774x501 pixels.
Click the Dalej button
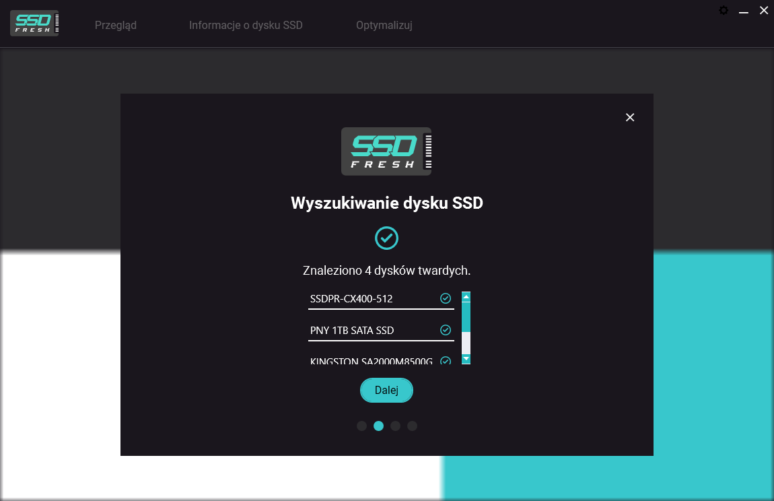pos(386,391)
